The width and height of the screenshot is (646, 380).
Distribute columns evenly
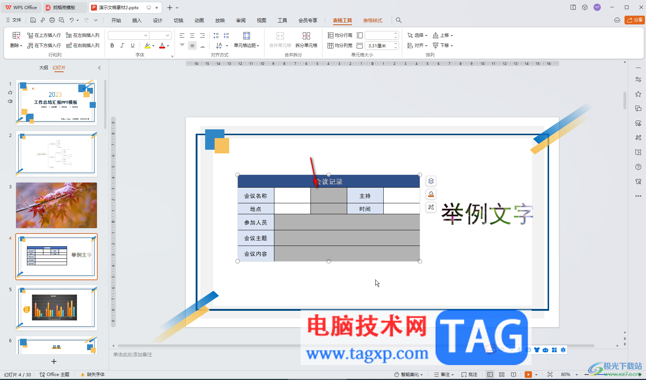pyautogui.click(x=340, y=46)
